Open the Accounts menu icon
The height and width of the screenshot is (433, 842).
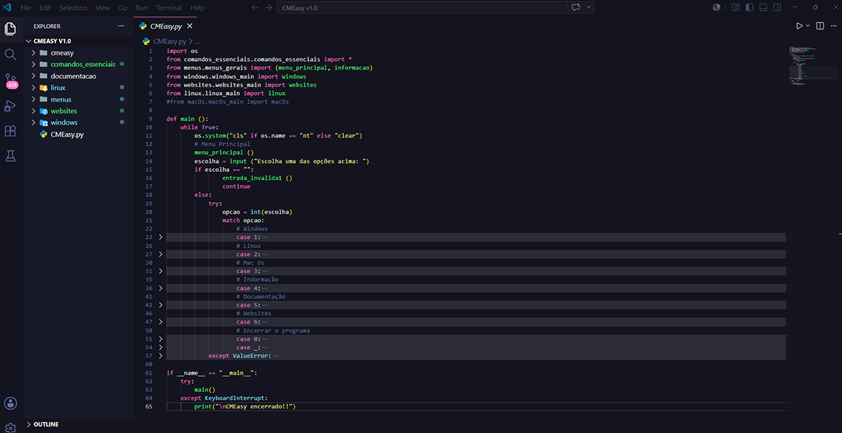point(10,404)
